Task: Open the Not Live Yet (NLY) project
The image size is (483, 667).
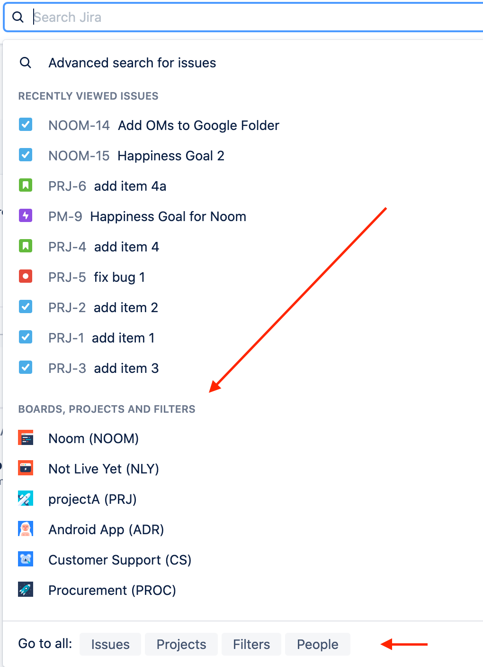Action: [x=104, y=469]
